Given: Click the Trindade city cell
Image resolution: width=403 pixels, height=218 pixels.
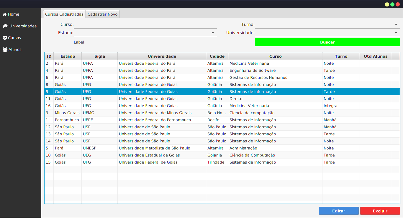Looking at the screenshot, I should coord(217,162).
